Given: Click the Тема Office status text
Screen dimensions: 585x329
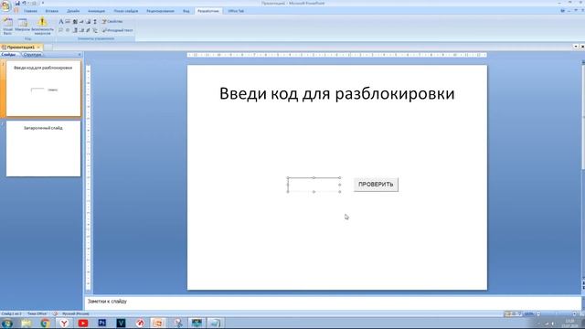Looking at the screenshot, I should [37, 313].
